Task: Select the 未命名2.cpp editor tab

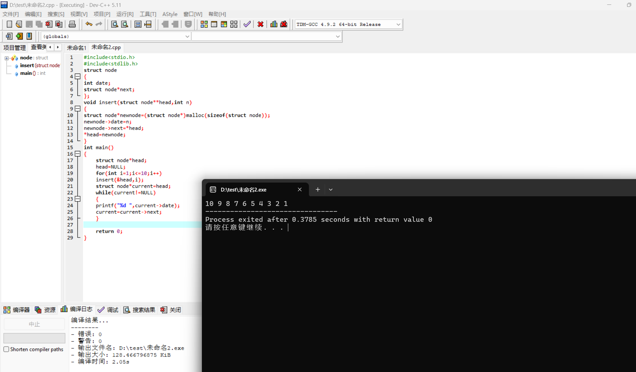Action: 106,47
